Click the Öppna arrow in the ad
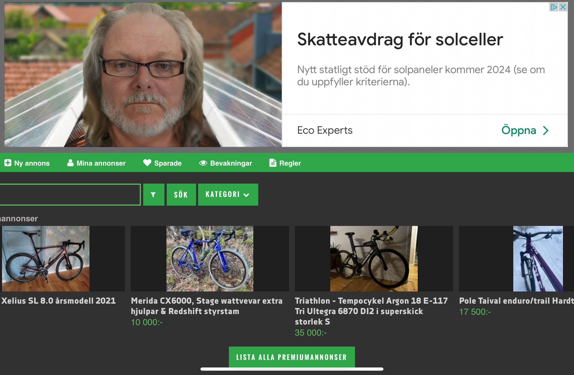574x375 pixels. (x=546, y=131)
